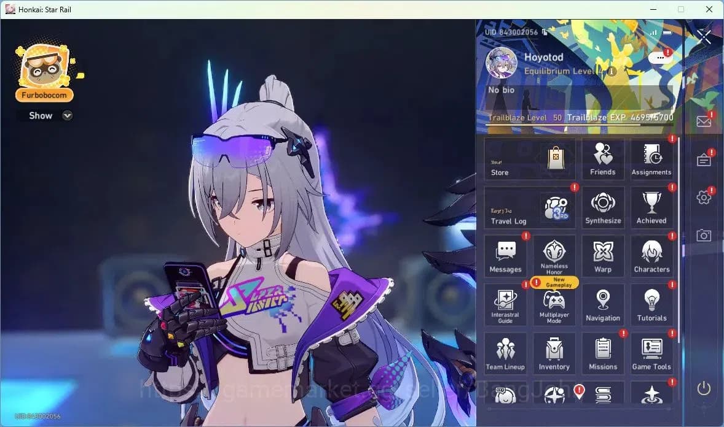Click the menu grid vertical scrollbar
This screenshot has width=724, height=427.
pyautogui.click(x=679, y=240)
